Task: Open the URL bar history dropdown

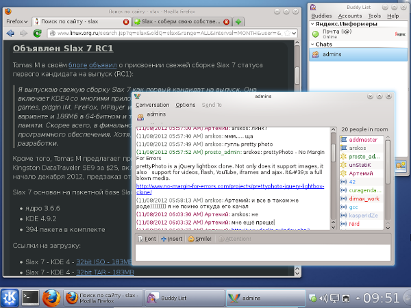Action: [x=294, y=34]
